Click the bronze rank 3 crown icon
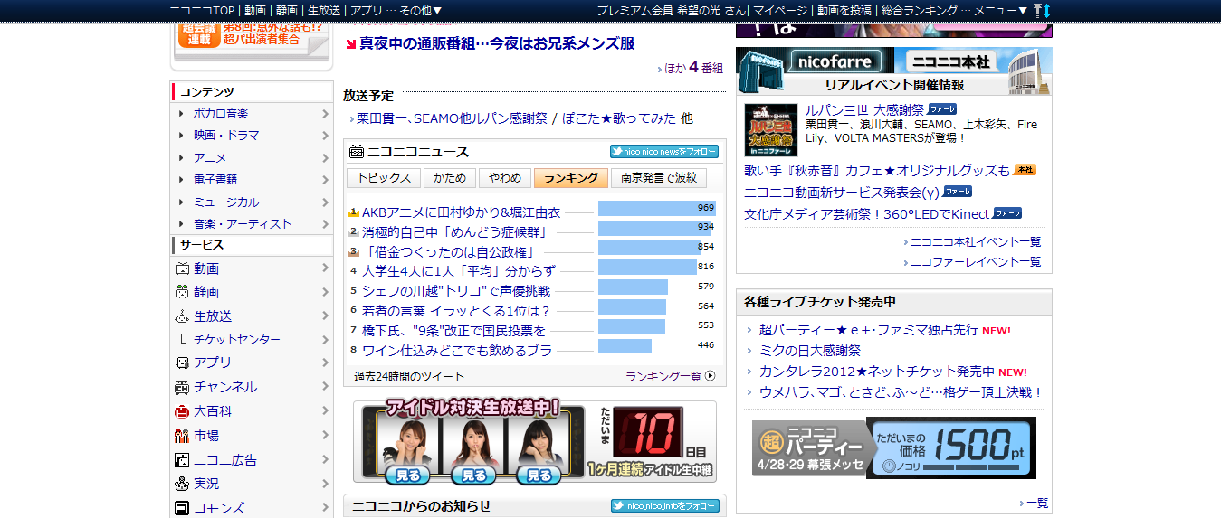 [x=354, y=251]
